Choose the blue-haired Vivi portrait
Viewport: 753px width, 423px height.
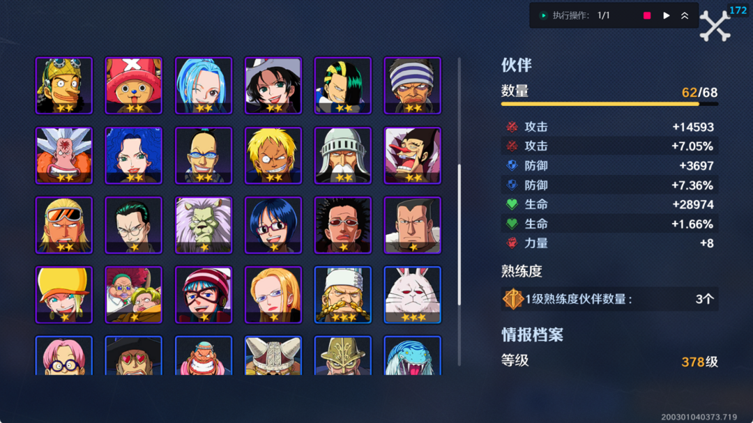[x=204, y=86]
